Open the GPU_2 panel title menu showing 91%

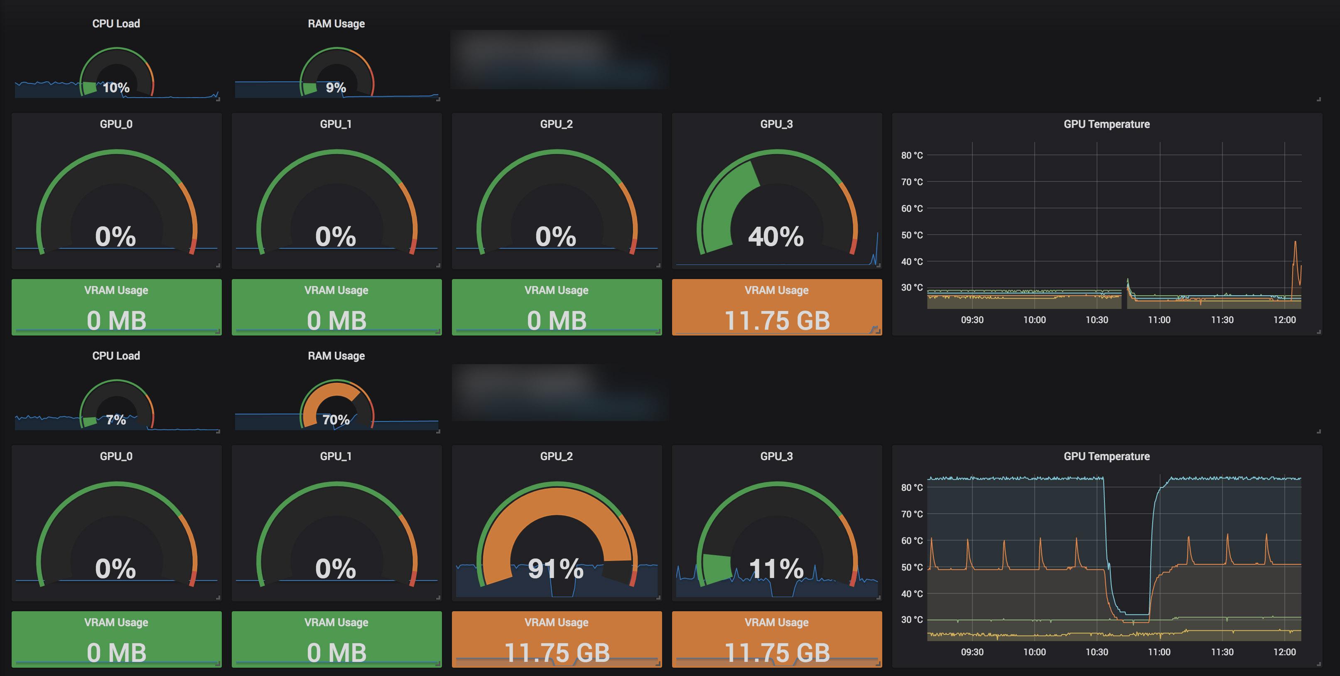557,456
